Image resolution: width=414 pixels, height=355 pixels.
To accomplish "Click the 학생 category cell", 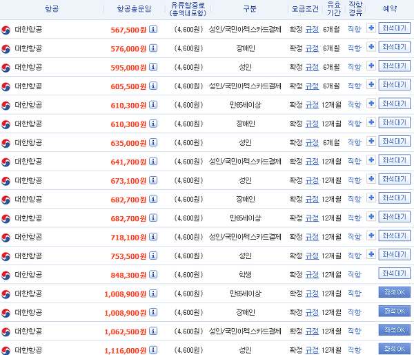I will [245, 275].
